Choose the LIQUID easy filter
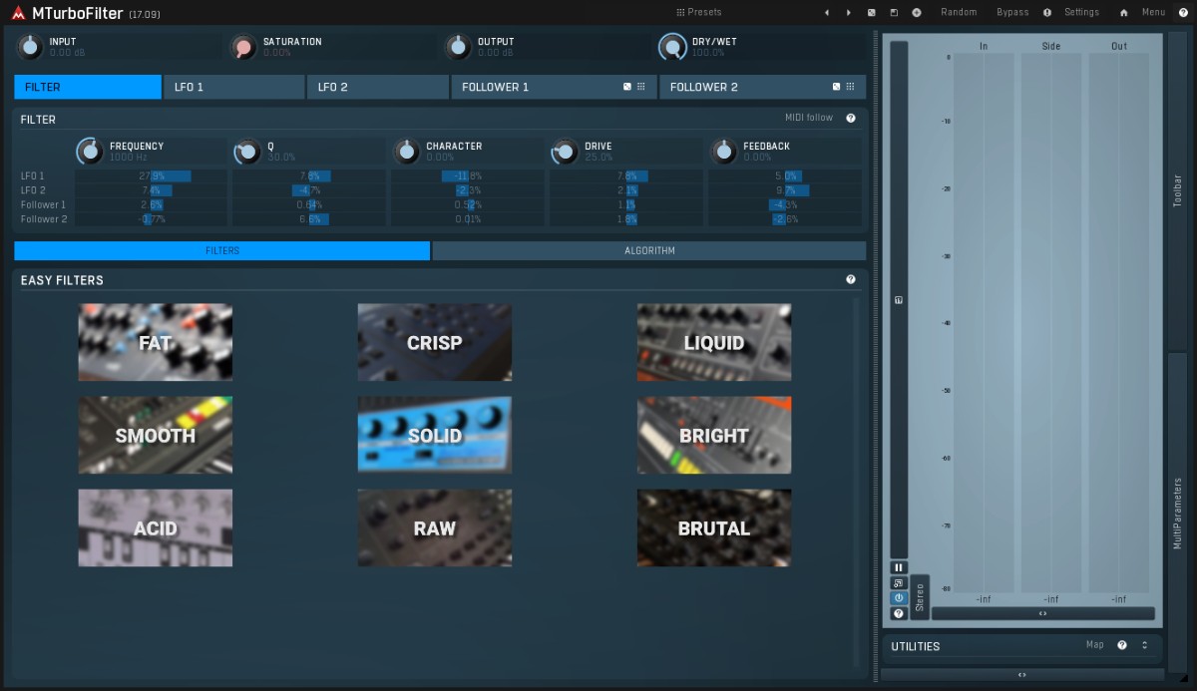 coord(714,342)
